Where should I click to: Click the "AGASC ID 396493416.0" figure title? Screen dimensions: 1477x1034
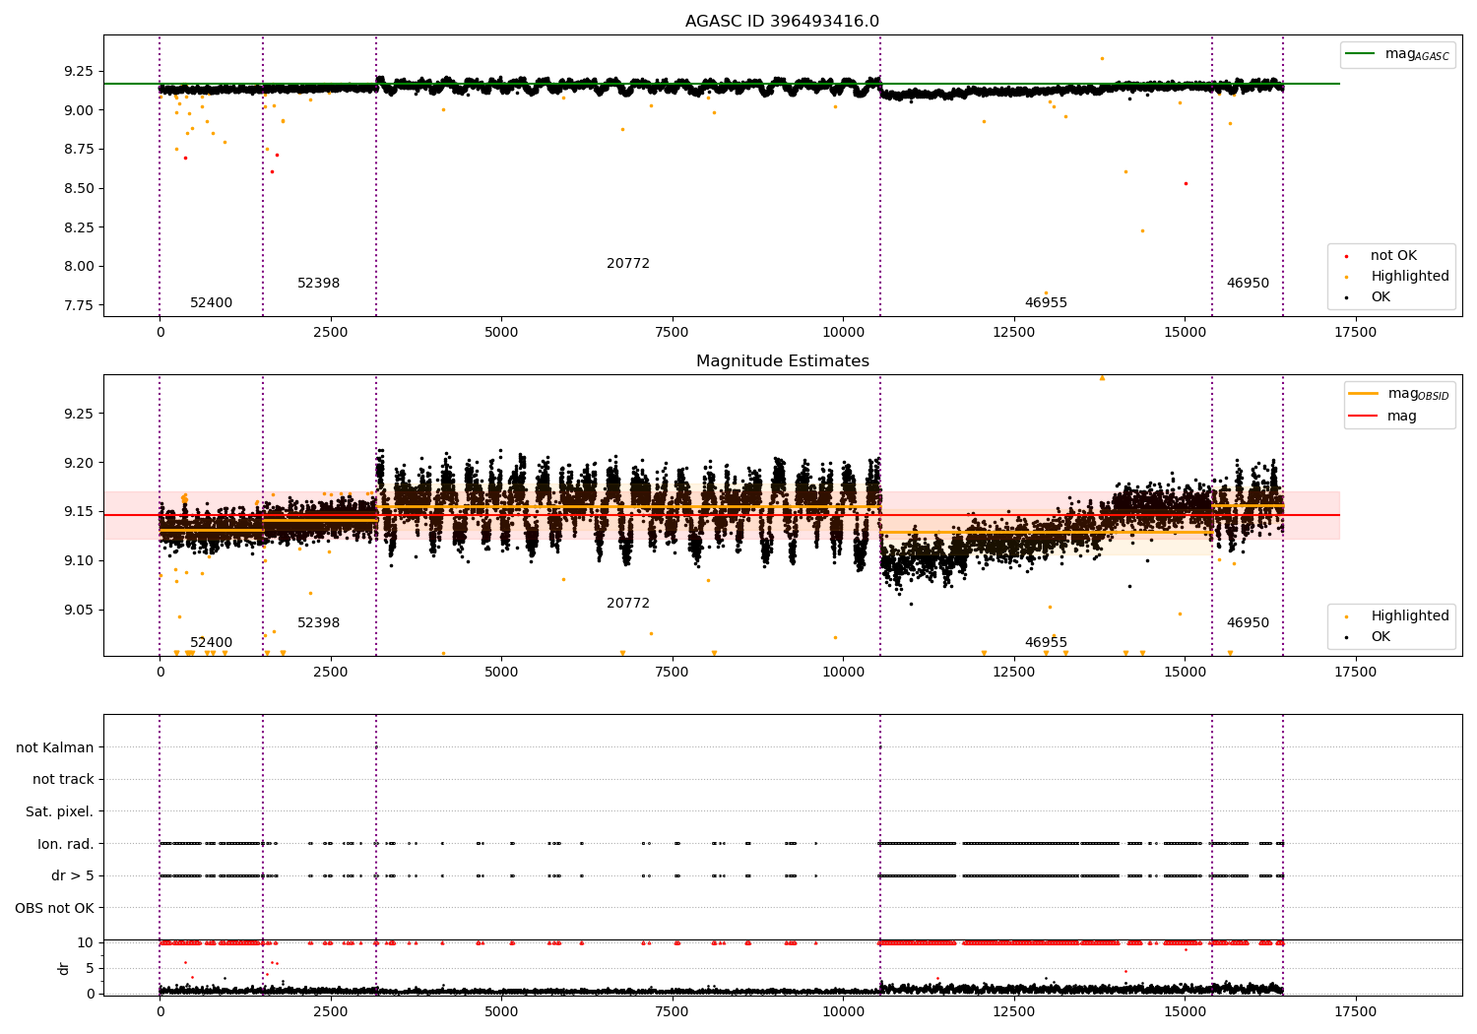tap(783, 22)
